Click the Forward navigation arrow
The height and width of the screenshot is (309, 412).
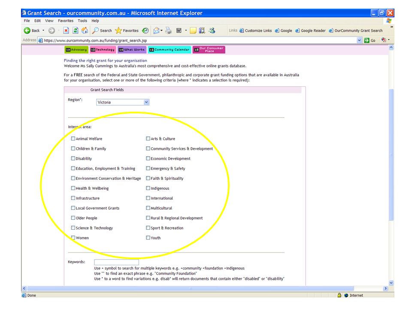51,30
